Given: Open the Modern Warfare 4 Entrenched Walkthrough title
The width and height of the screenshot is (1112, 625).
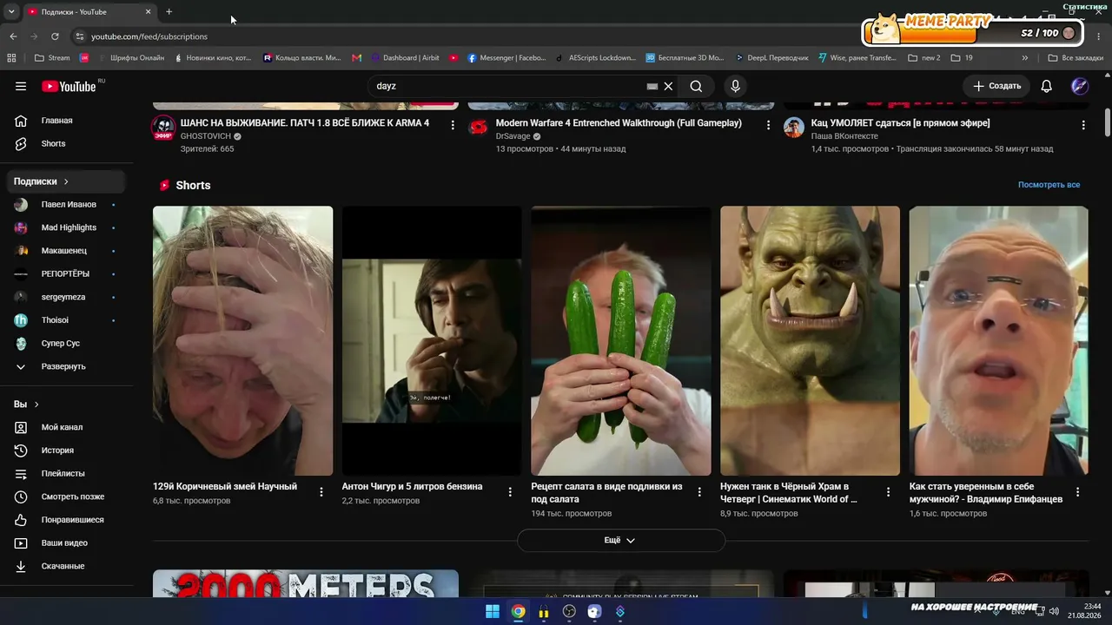Looking at the screenshot, I should 619,123.
